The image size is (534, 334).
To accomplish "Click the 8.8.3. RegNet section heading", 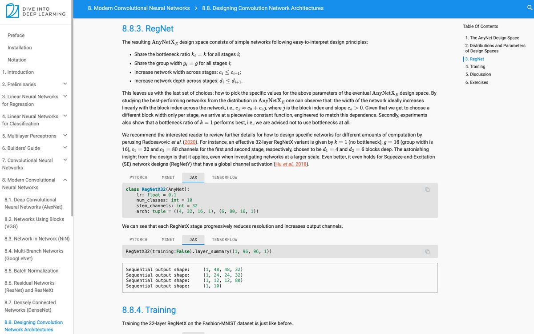I will click(148, 28).
